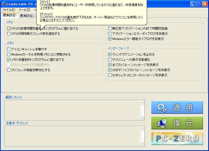
Task: Click the メモリ group label
Action: 10,43
